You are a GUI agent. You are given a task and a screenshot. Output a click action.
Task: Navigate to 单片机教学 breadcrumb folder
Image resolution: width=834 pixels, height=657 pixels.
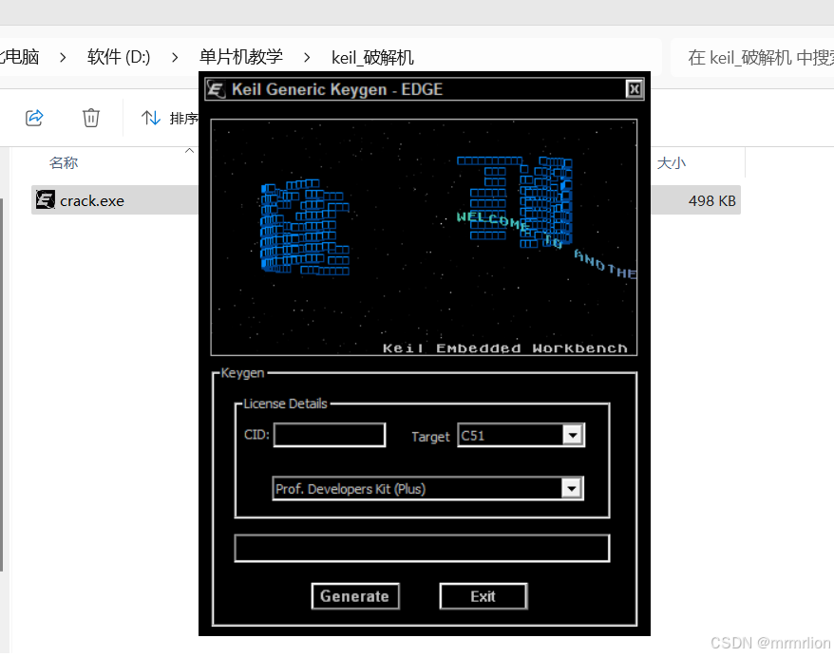(x=241, y=56)
